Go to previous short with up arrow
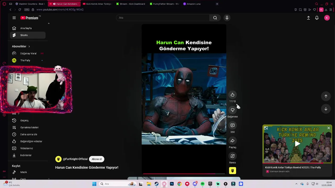 tap(326, 96)
